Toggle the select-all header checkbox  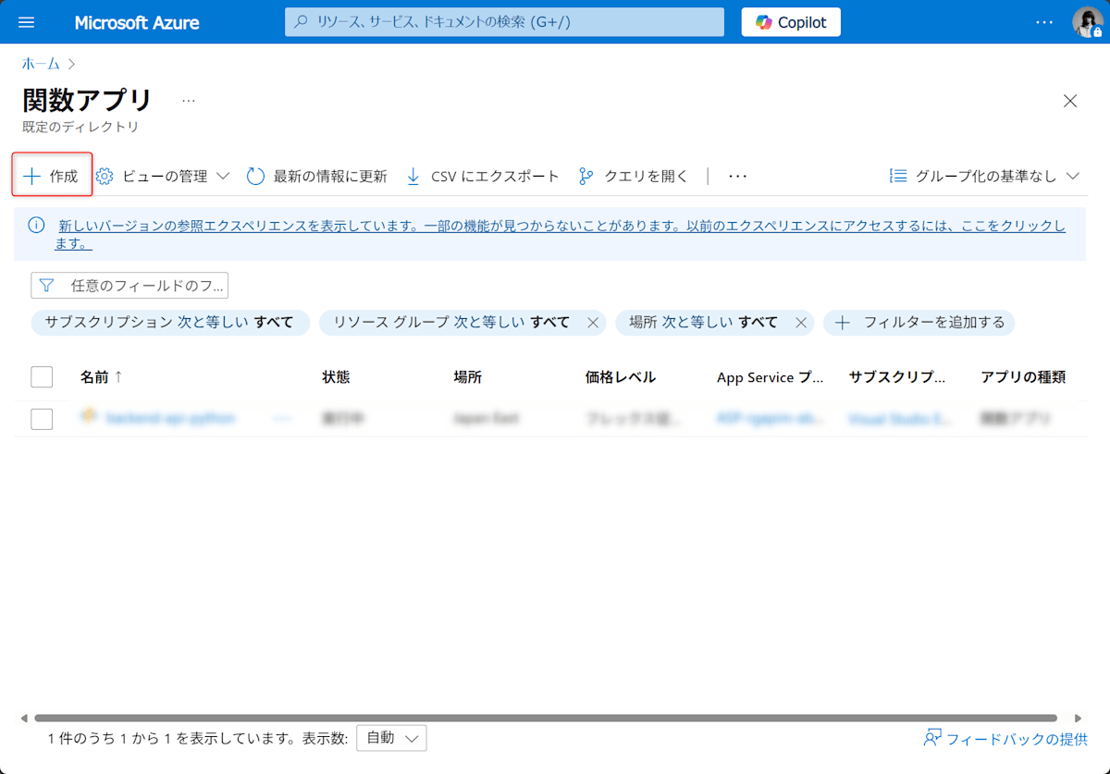(x=42, y=376)
